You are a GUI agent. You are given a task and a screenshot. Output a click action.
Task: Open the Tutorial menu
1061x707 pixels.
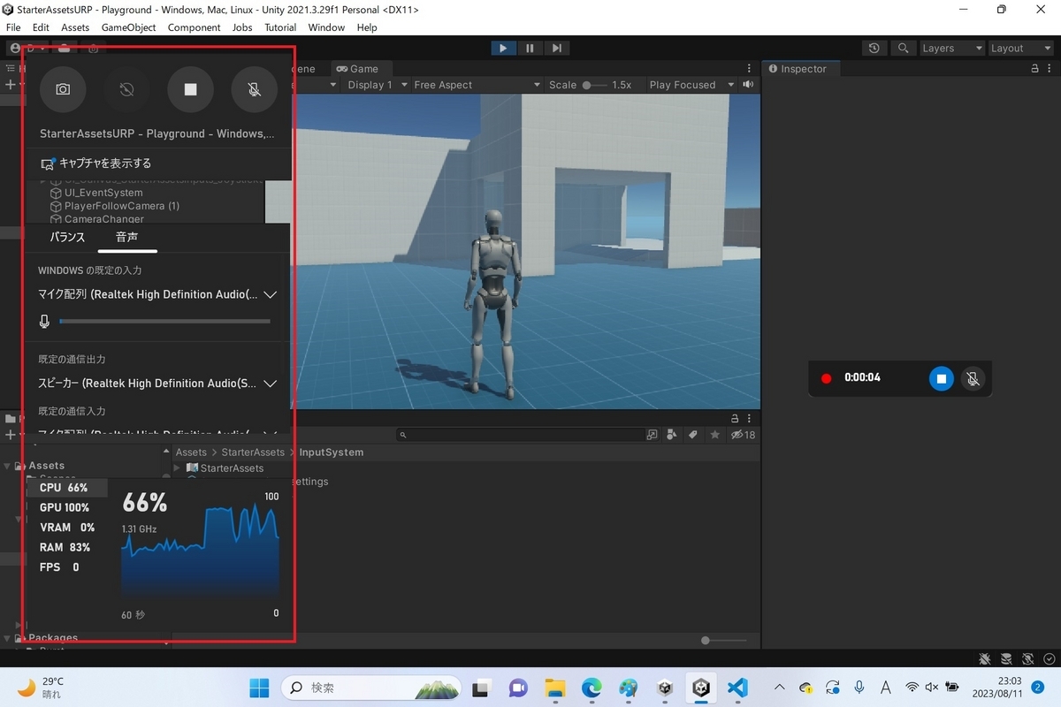click(281, 27)
